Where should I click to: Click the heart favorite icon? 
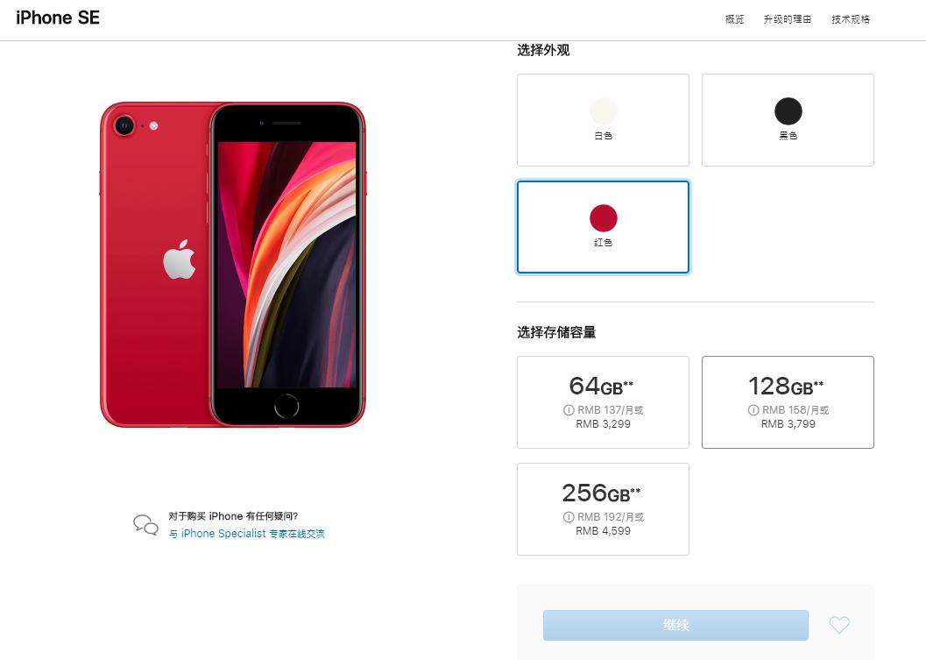coord(839,625)
